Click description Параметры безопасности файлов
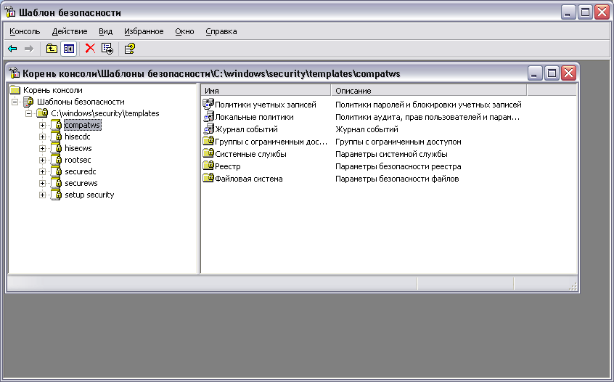Image resolution: width=614 pixels, height=382 pixels. (x=397, y=179)
